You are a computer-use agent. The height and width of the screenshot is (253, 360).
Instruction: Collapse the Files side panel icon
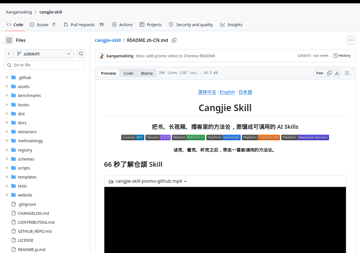coord(9,40)
